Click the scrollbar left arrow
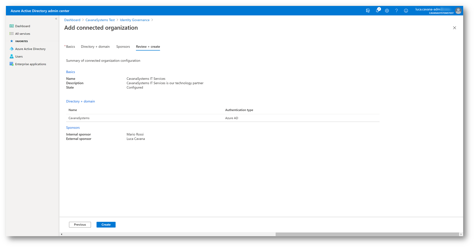The height and width of the screenshot is (248, 475). click(61, 234)
